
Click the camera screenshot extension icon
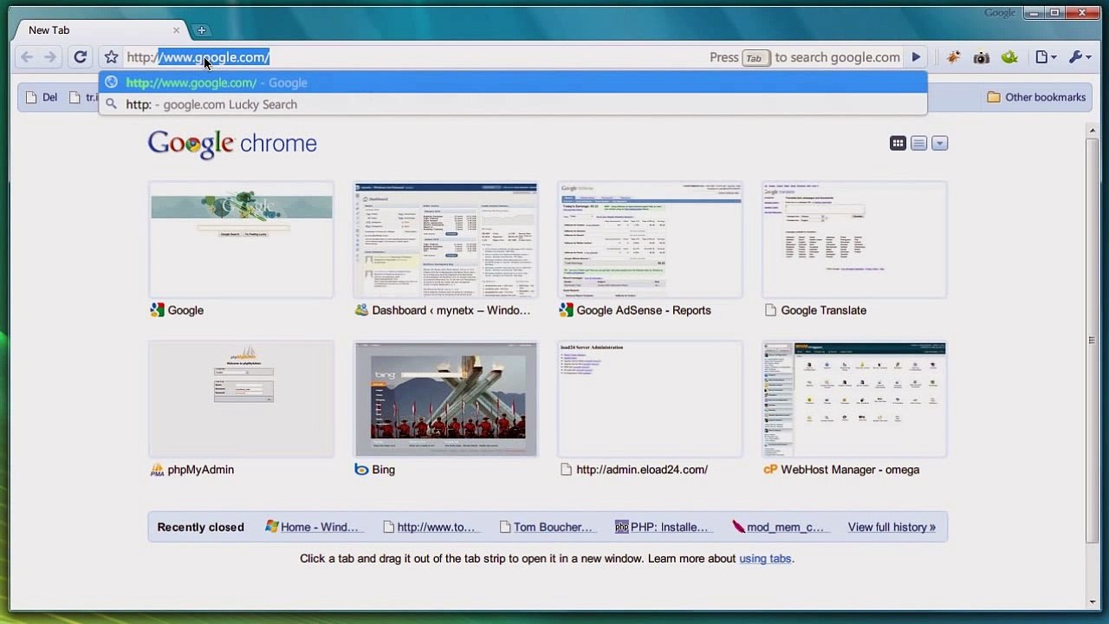coord(981,57)
